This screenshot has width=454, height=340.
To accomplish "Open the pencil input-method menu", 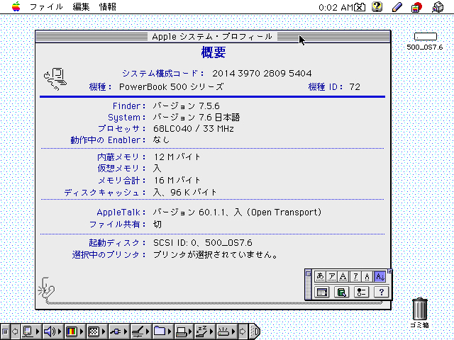I will click(397, 7).
